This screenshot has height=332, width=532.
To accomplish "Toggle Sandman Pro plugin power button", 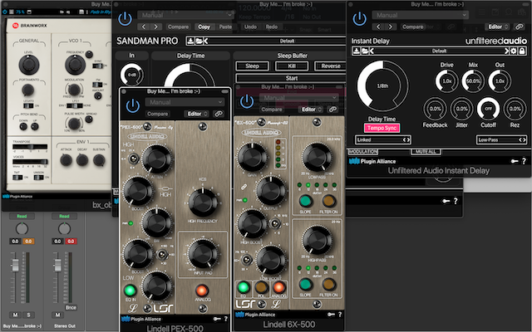I will (126, 19).
